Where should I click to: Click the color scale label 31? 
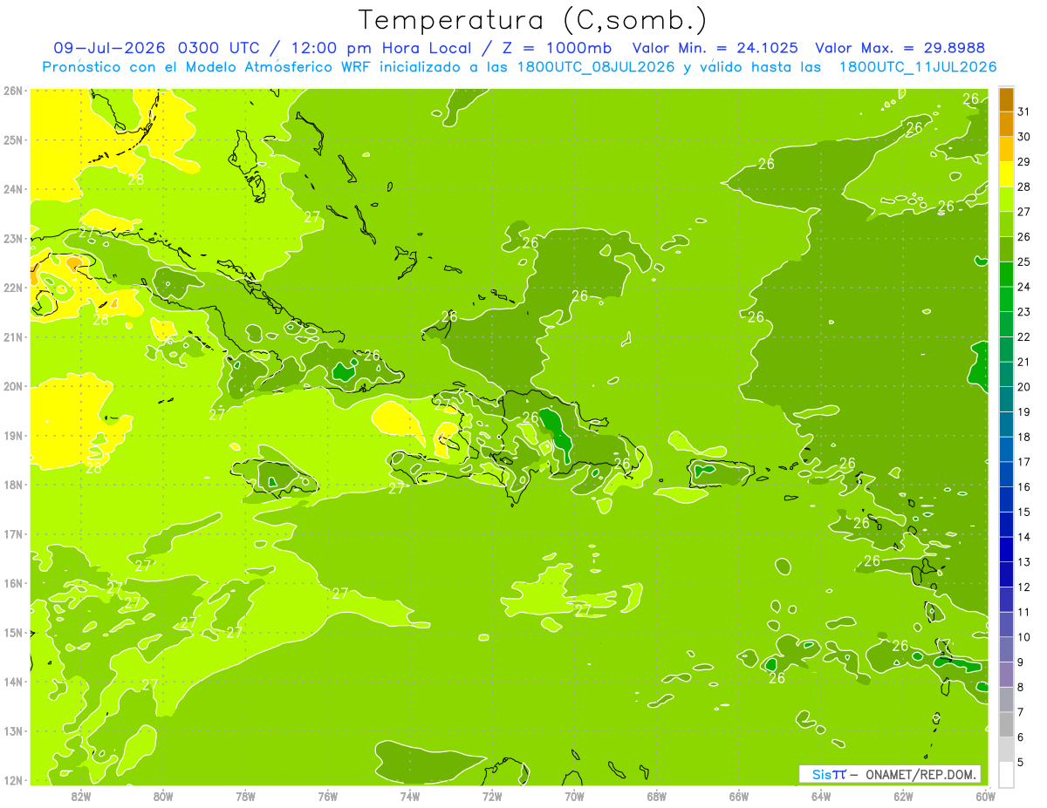pos(1024,112)
